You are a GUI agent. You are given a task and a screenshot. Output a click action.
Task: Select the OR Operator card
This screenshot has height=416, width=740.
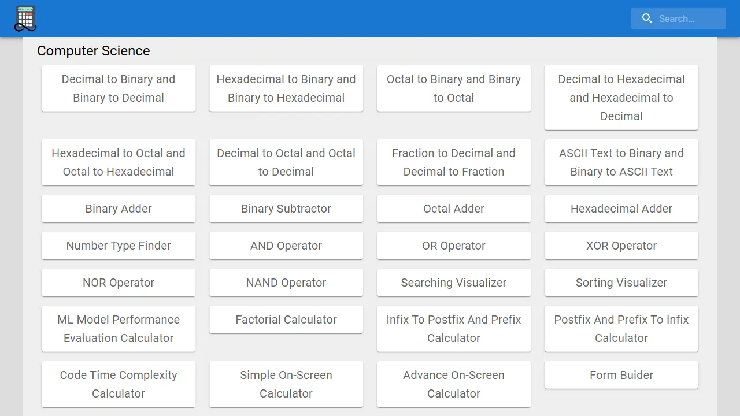pyautogui.click(x=454, y=246)
